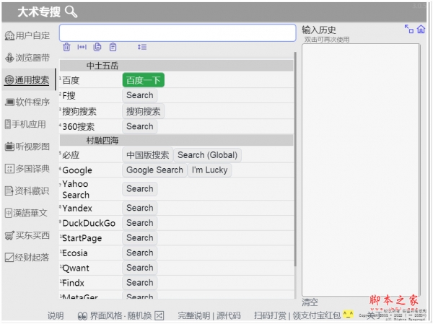The width and height of the screenshot is (433, 324).
Task: Click Search button in Findx row
Action: point(140,283)
